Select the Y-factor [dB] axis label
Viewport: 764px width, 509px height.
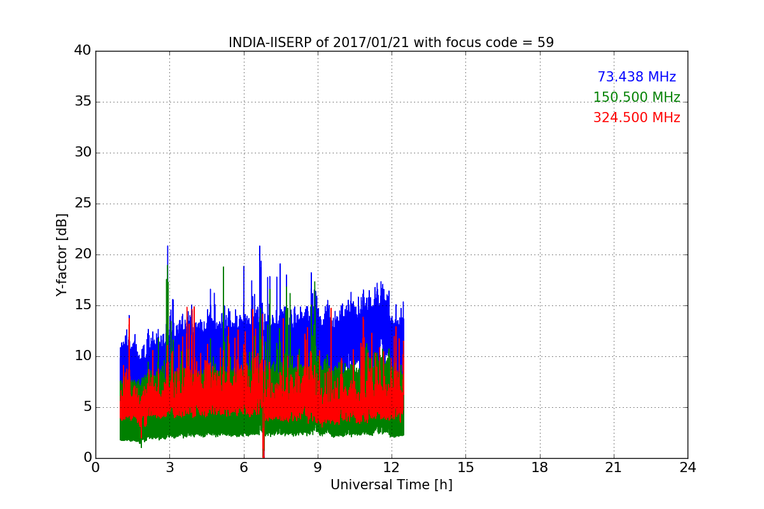[x=62, y=254]
